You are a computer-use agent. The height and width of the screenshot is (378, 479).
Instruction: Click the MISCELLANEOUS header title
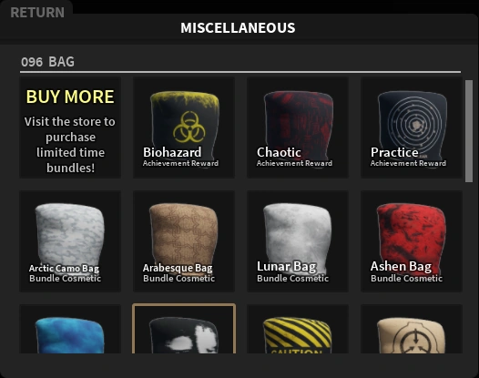(x=238, y=28)
